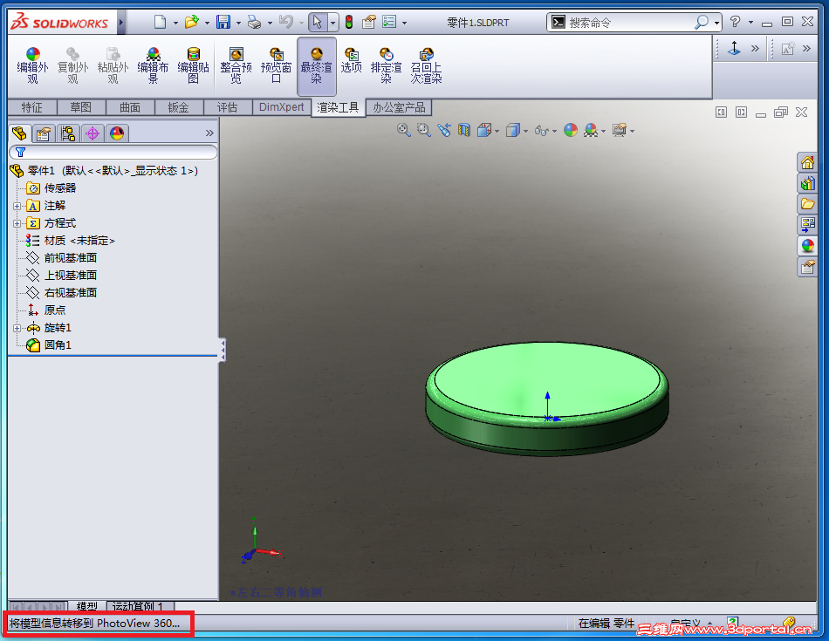Click 排定渲染 schedule render
This screenshot has width=829, height=641.
click(386, 65)
